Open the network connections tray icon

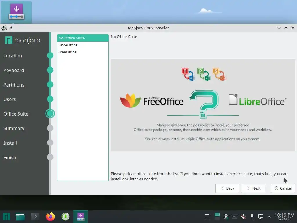(261, 217)
